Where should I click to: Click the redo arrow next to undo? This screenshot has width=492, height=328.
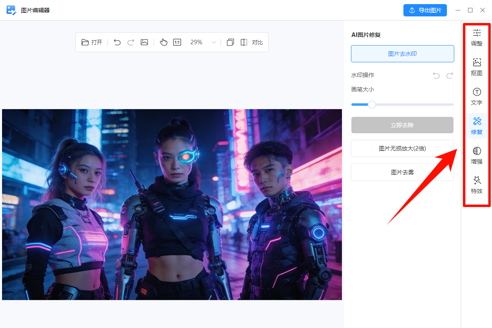130,42
